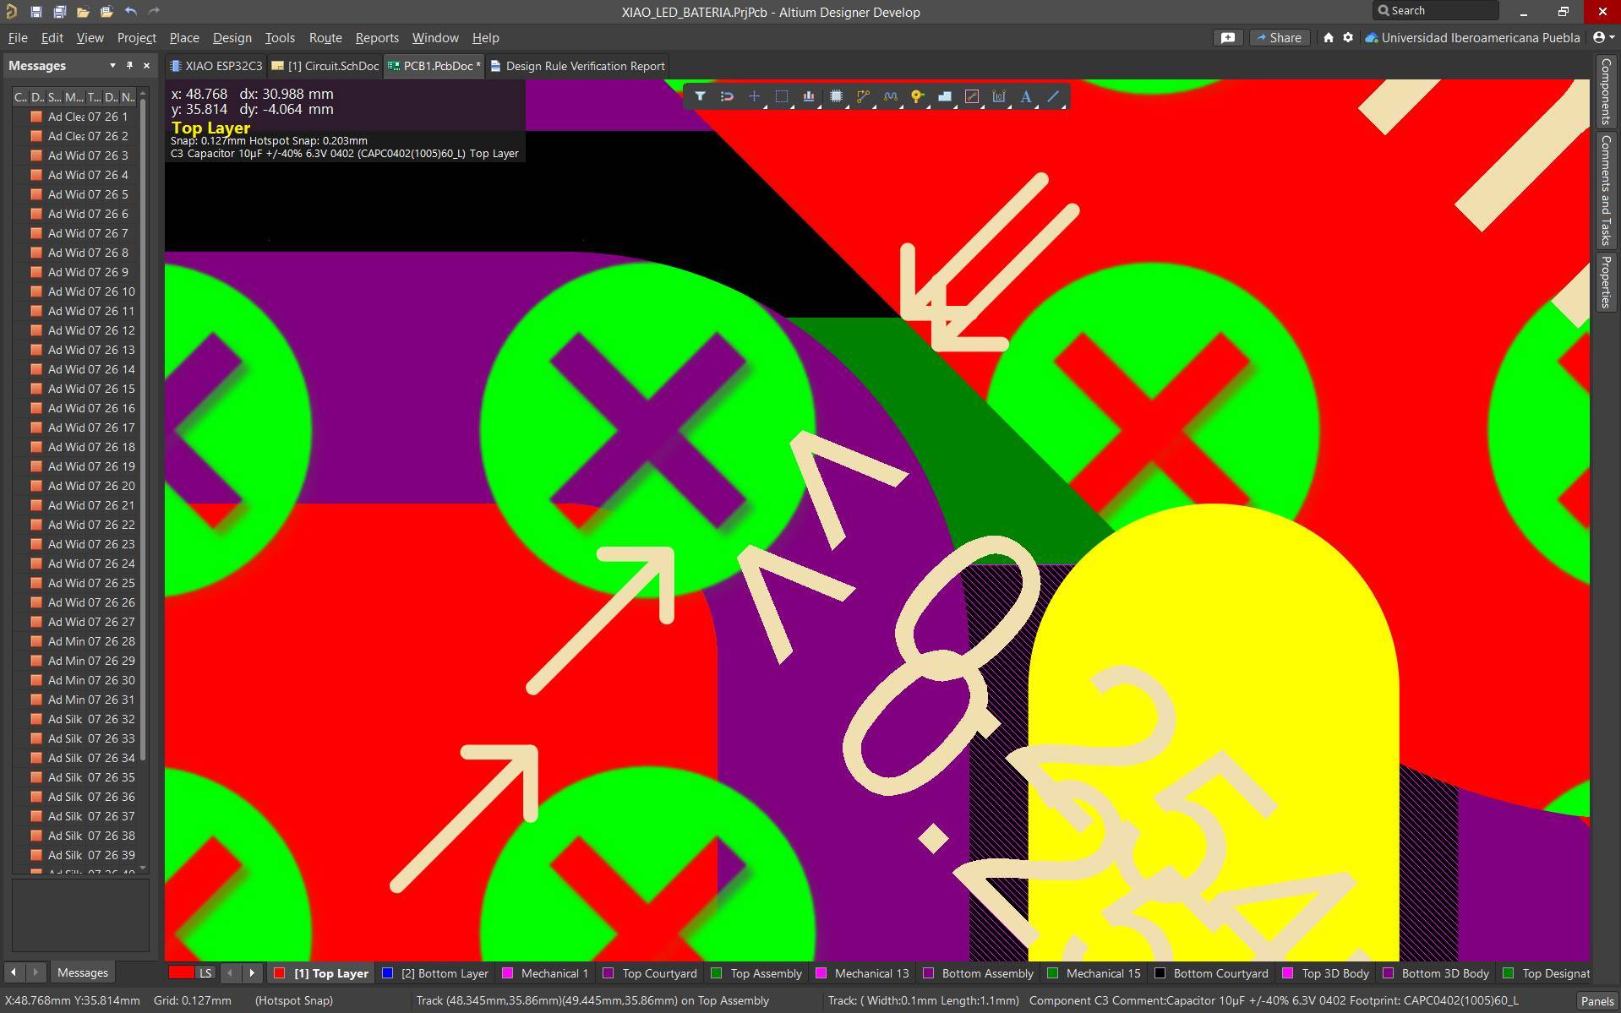Open the Properties side panel

pyautogui.click(x=1606, y=282)
